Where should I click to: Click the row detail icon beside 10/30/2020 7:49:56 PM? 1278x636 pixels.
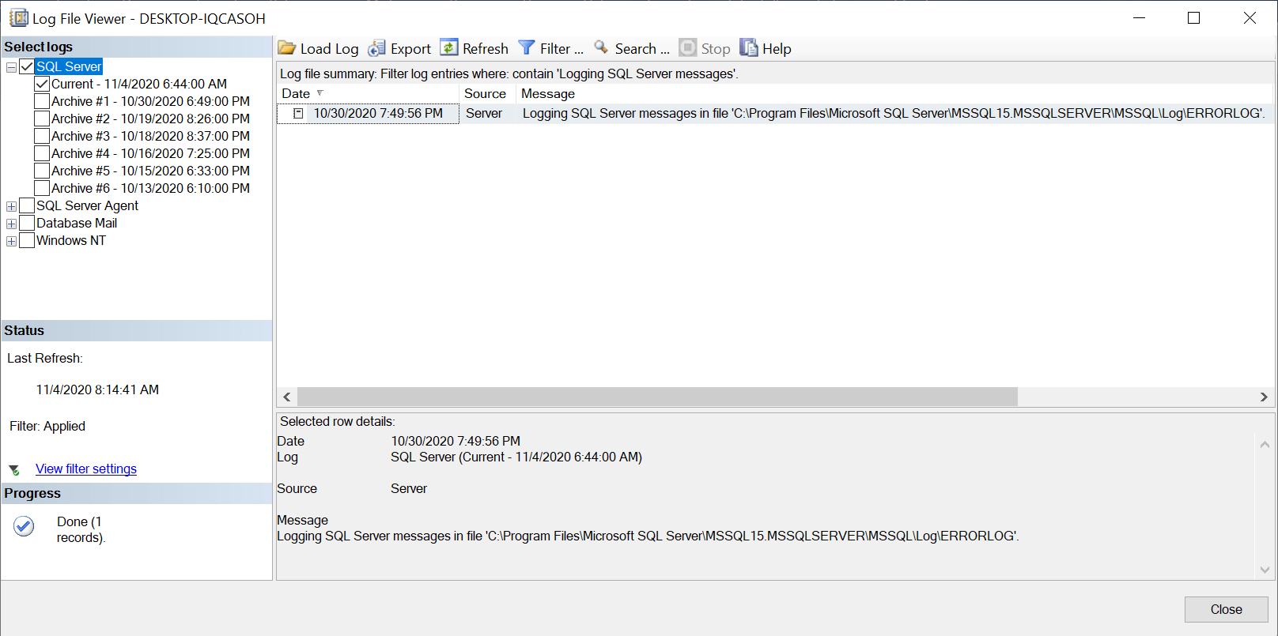point(298,114)
